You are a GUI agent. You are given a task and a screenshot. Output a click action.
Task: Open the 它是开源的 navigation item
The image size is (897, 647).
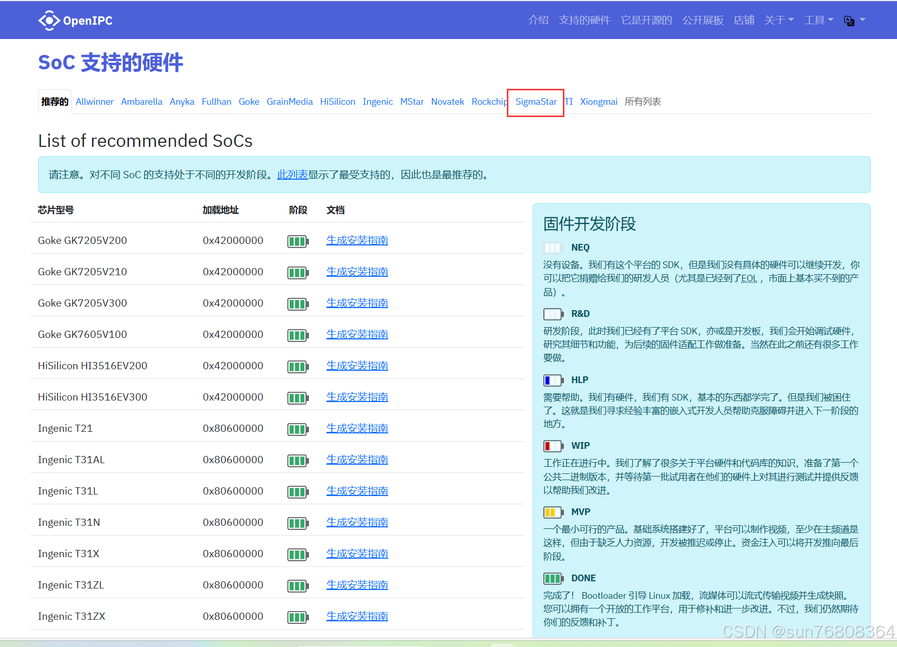click(646, 20)
